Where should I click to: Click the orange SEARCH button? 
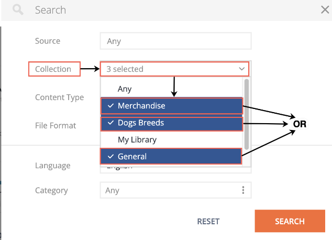pos(290,221)
